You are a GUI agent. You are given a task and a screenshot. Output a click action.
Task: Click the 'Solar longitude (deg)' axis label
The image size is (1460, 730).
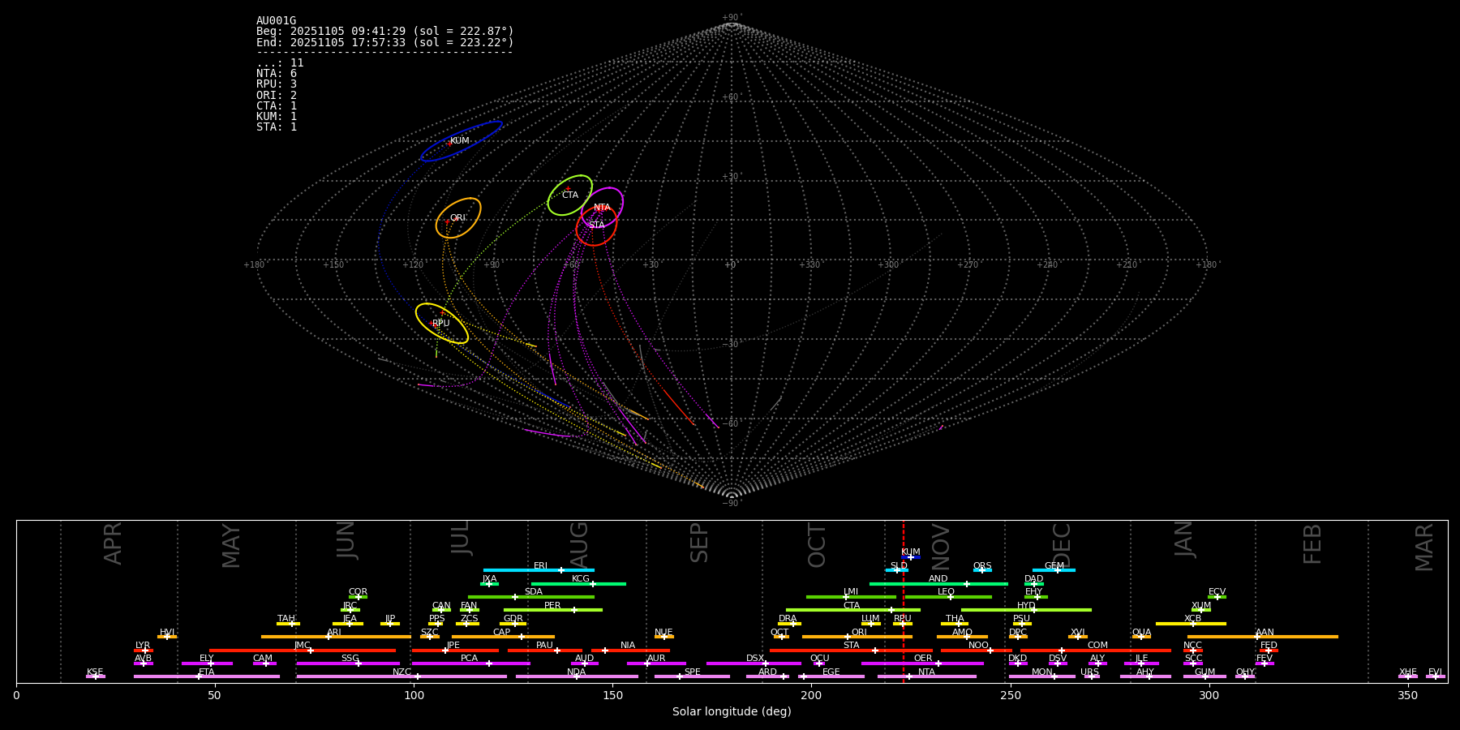coord(732,711)
